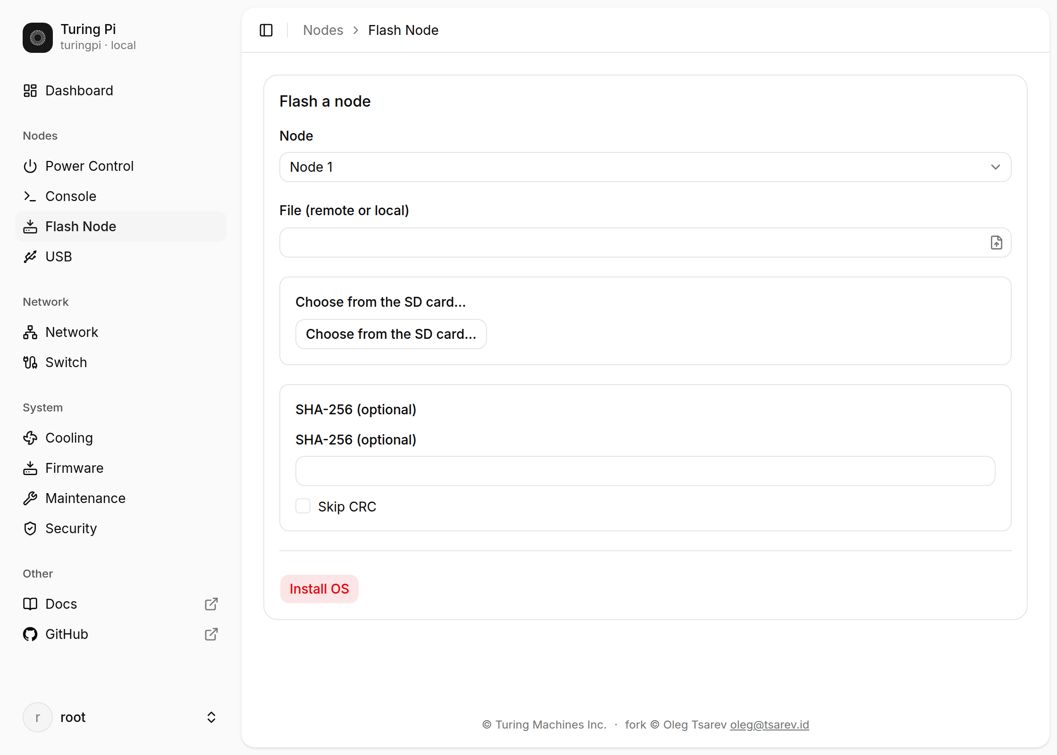The image size is (1057, 755).
Task: Click the Skip CRC label
Action: [x=347, y=507]
